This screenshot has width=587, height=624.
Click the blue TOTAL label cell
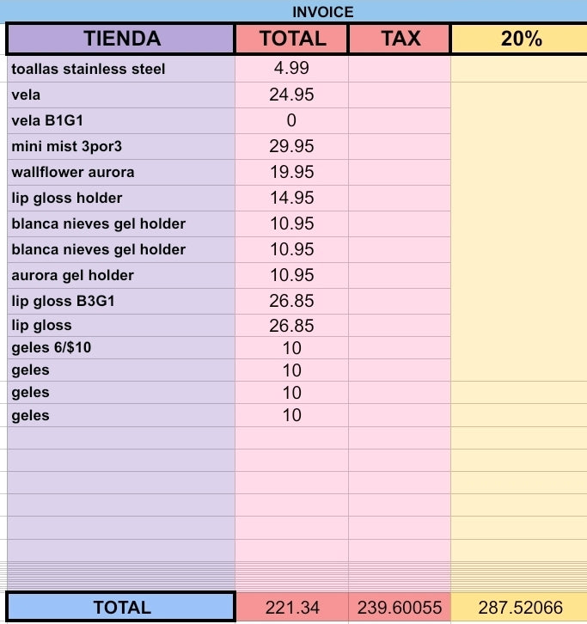121,608
